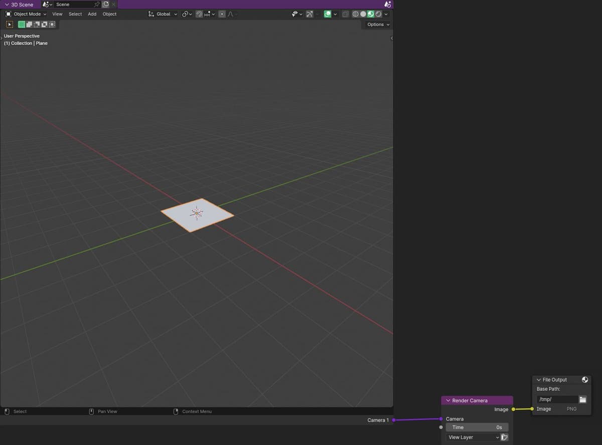Click the /tmp/ Base Path field
Screen dimensions: 602x445
pyautogui.click(x=557, y=399)
